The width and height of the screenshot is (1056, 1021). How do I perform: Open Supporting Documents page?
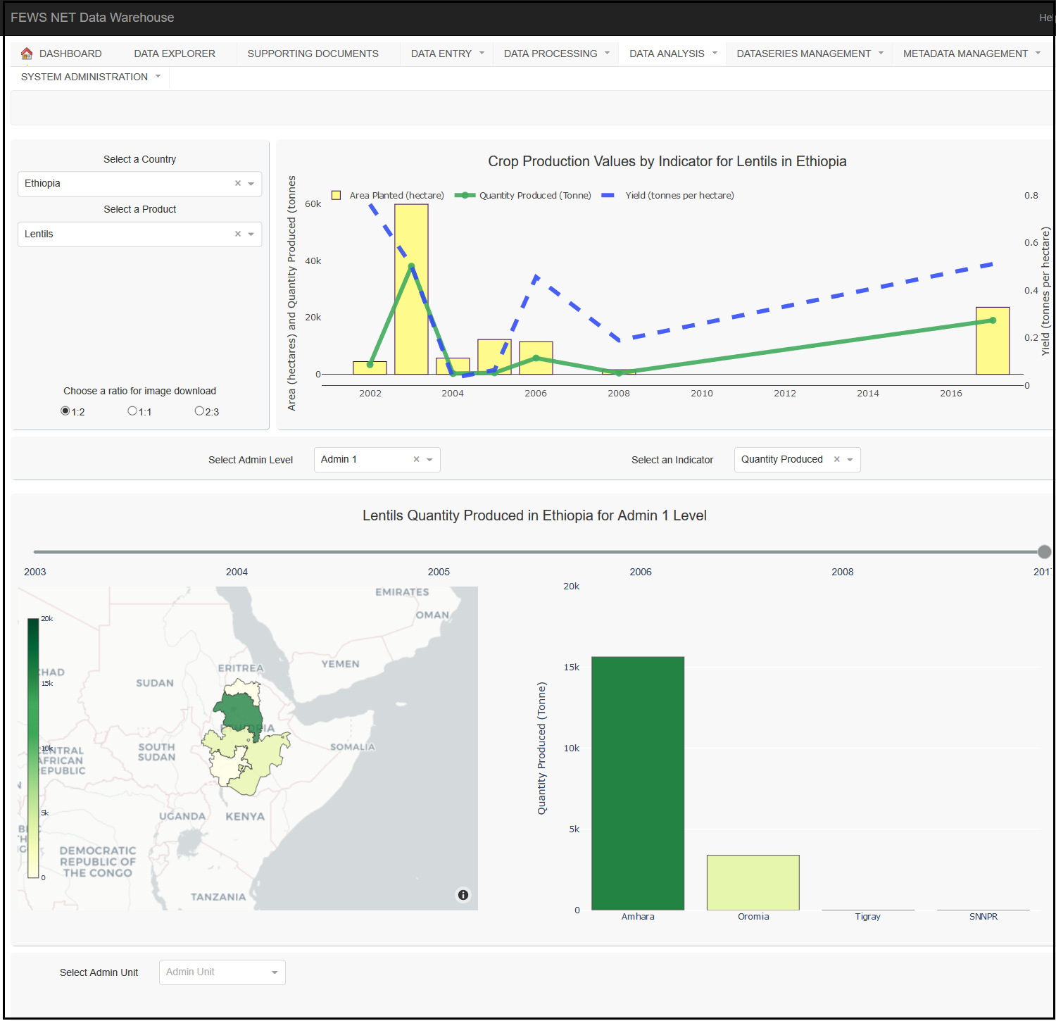(313, 54)
